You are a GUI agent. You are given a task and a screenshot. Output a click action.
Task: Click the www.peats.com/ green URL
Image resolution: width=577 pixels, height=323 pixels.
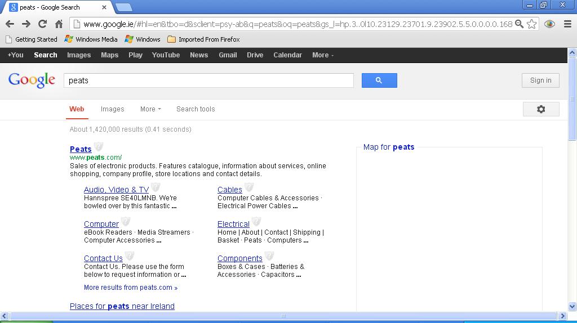[96, 157]
